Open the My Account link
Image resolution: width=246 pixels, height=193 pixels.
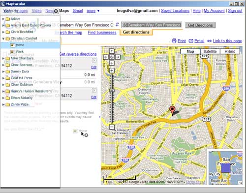(214, 11)
